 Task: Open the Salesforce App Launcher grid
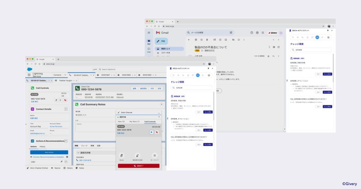[29, 75]
